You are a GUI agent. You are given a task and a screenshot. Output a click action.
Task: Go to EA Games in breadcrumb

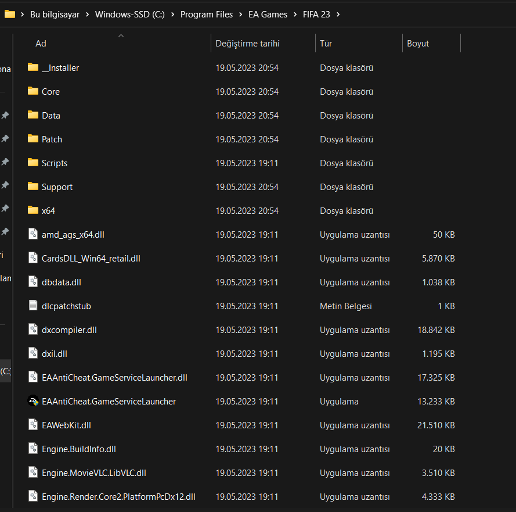click(268, 15)
